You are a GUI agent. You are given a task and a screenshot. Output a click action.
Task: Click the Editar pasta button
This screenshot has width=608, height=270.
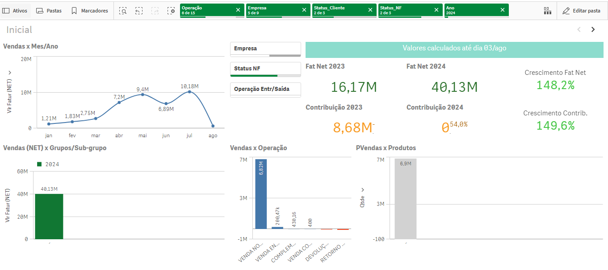[582, 11]
